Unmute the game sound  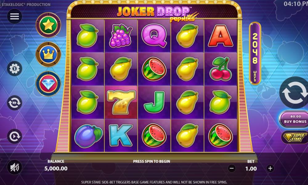click(14, 167)
